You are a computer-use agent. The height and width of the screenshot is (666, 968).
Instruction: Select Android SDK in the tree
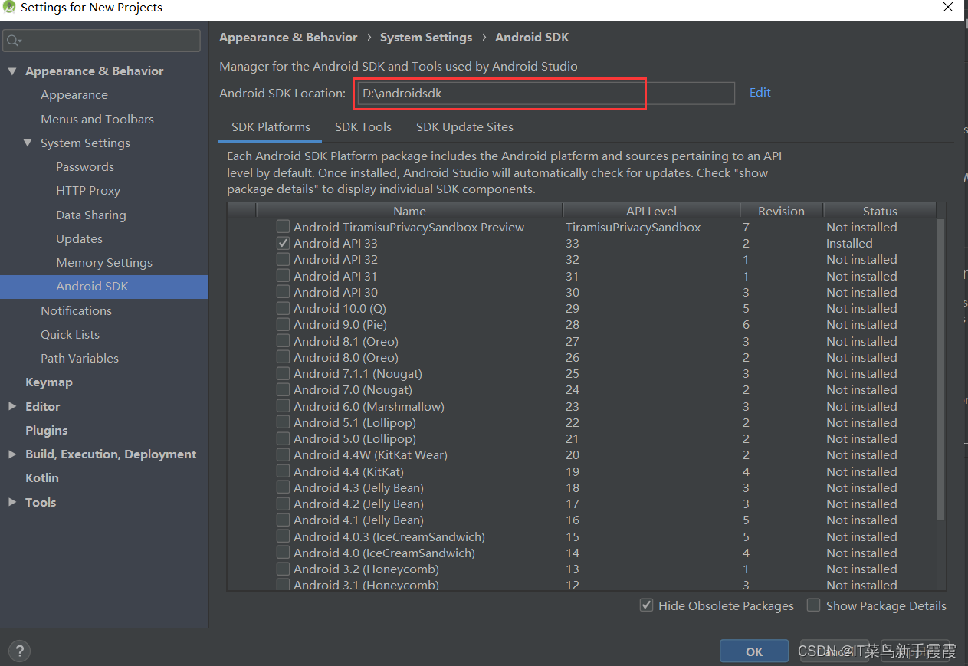point(104,287)
